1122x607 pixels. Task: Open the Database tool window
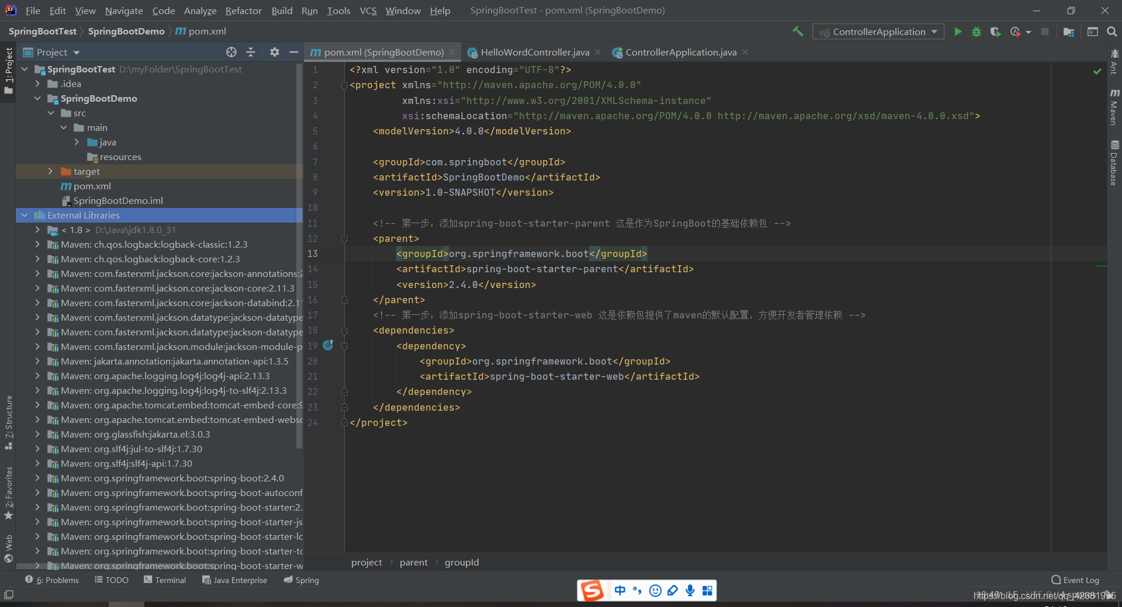tap(1114, 163)
